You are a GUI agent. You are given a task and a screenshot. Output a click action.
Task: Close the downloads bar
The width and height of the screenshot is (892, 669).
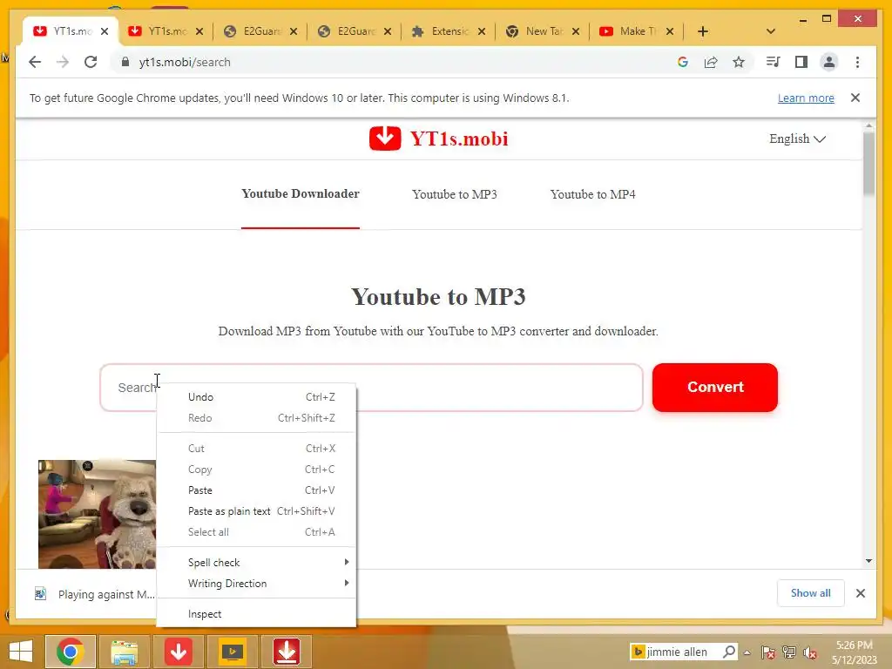coord(861,593)
